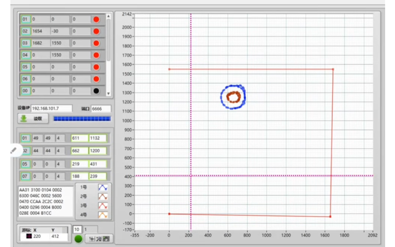395x247 pixels.
Task: Select the zoom tool in graph palette
Action: pos(99,239)
